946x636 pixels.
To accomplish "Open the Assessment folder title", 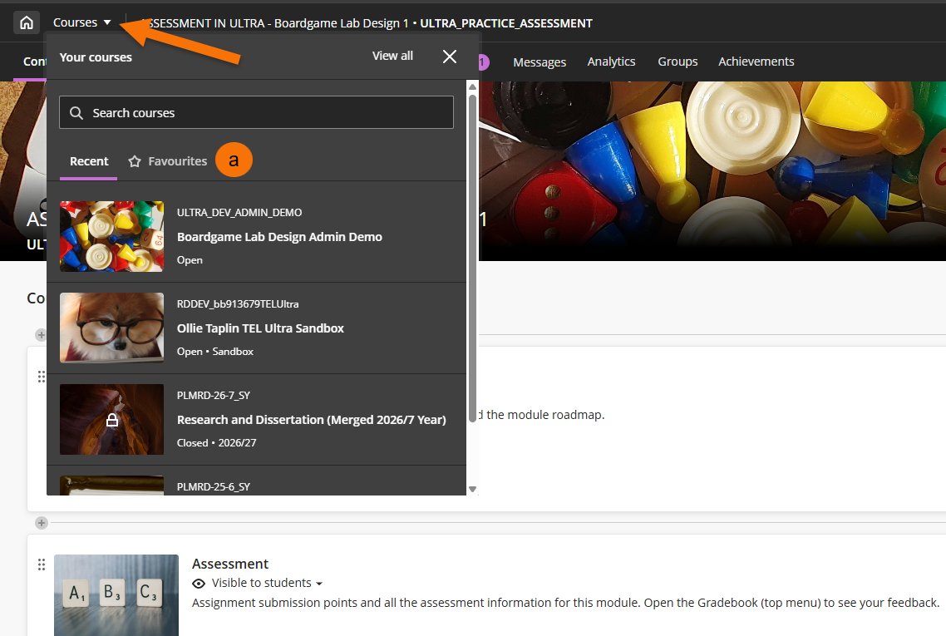I will click(x=230, y=564).
